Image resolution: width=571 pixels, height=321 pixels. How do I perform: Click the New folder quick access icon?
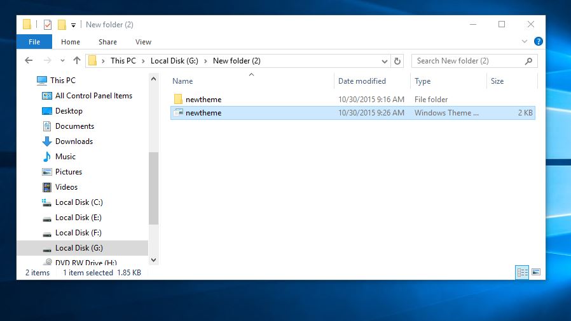point(62,25)
